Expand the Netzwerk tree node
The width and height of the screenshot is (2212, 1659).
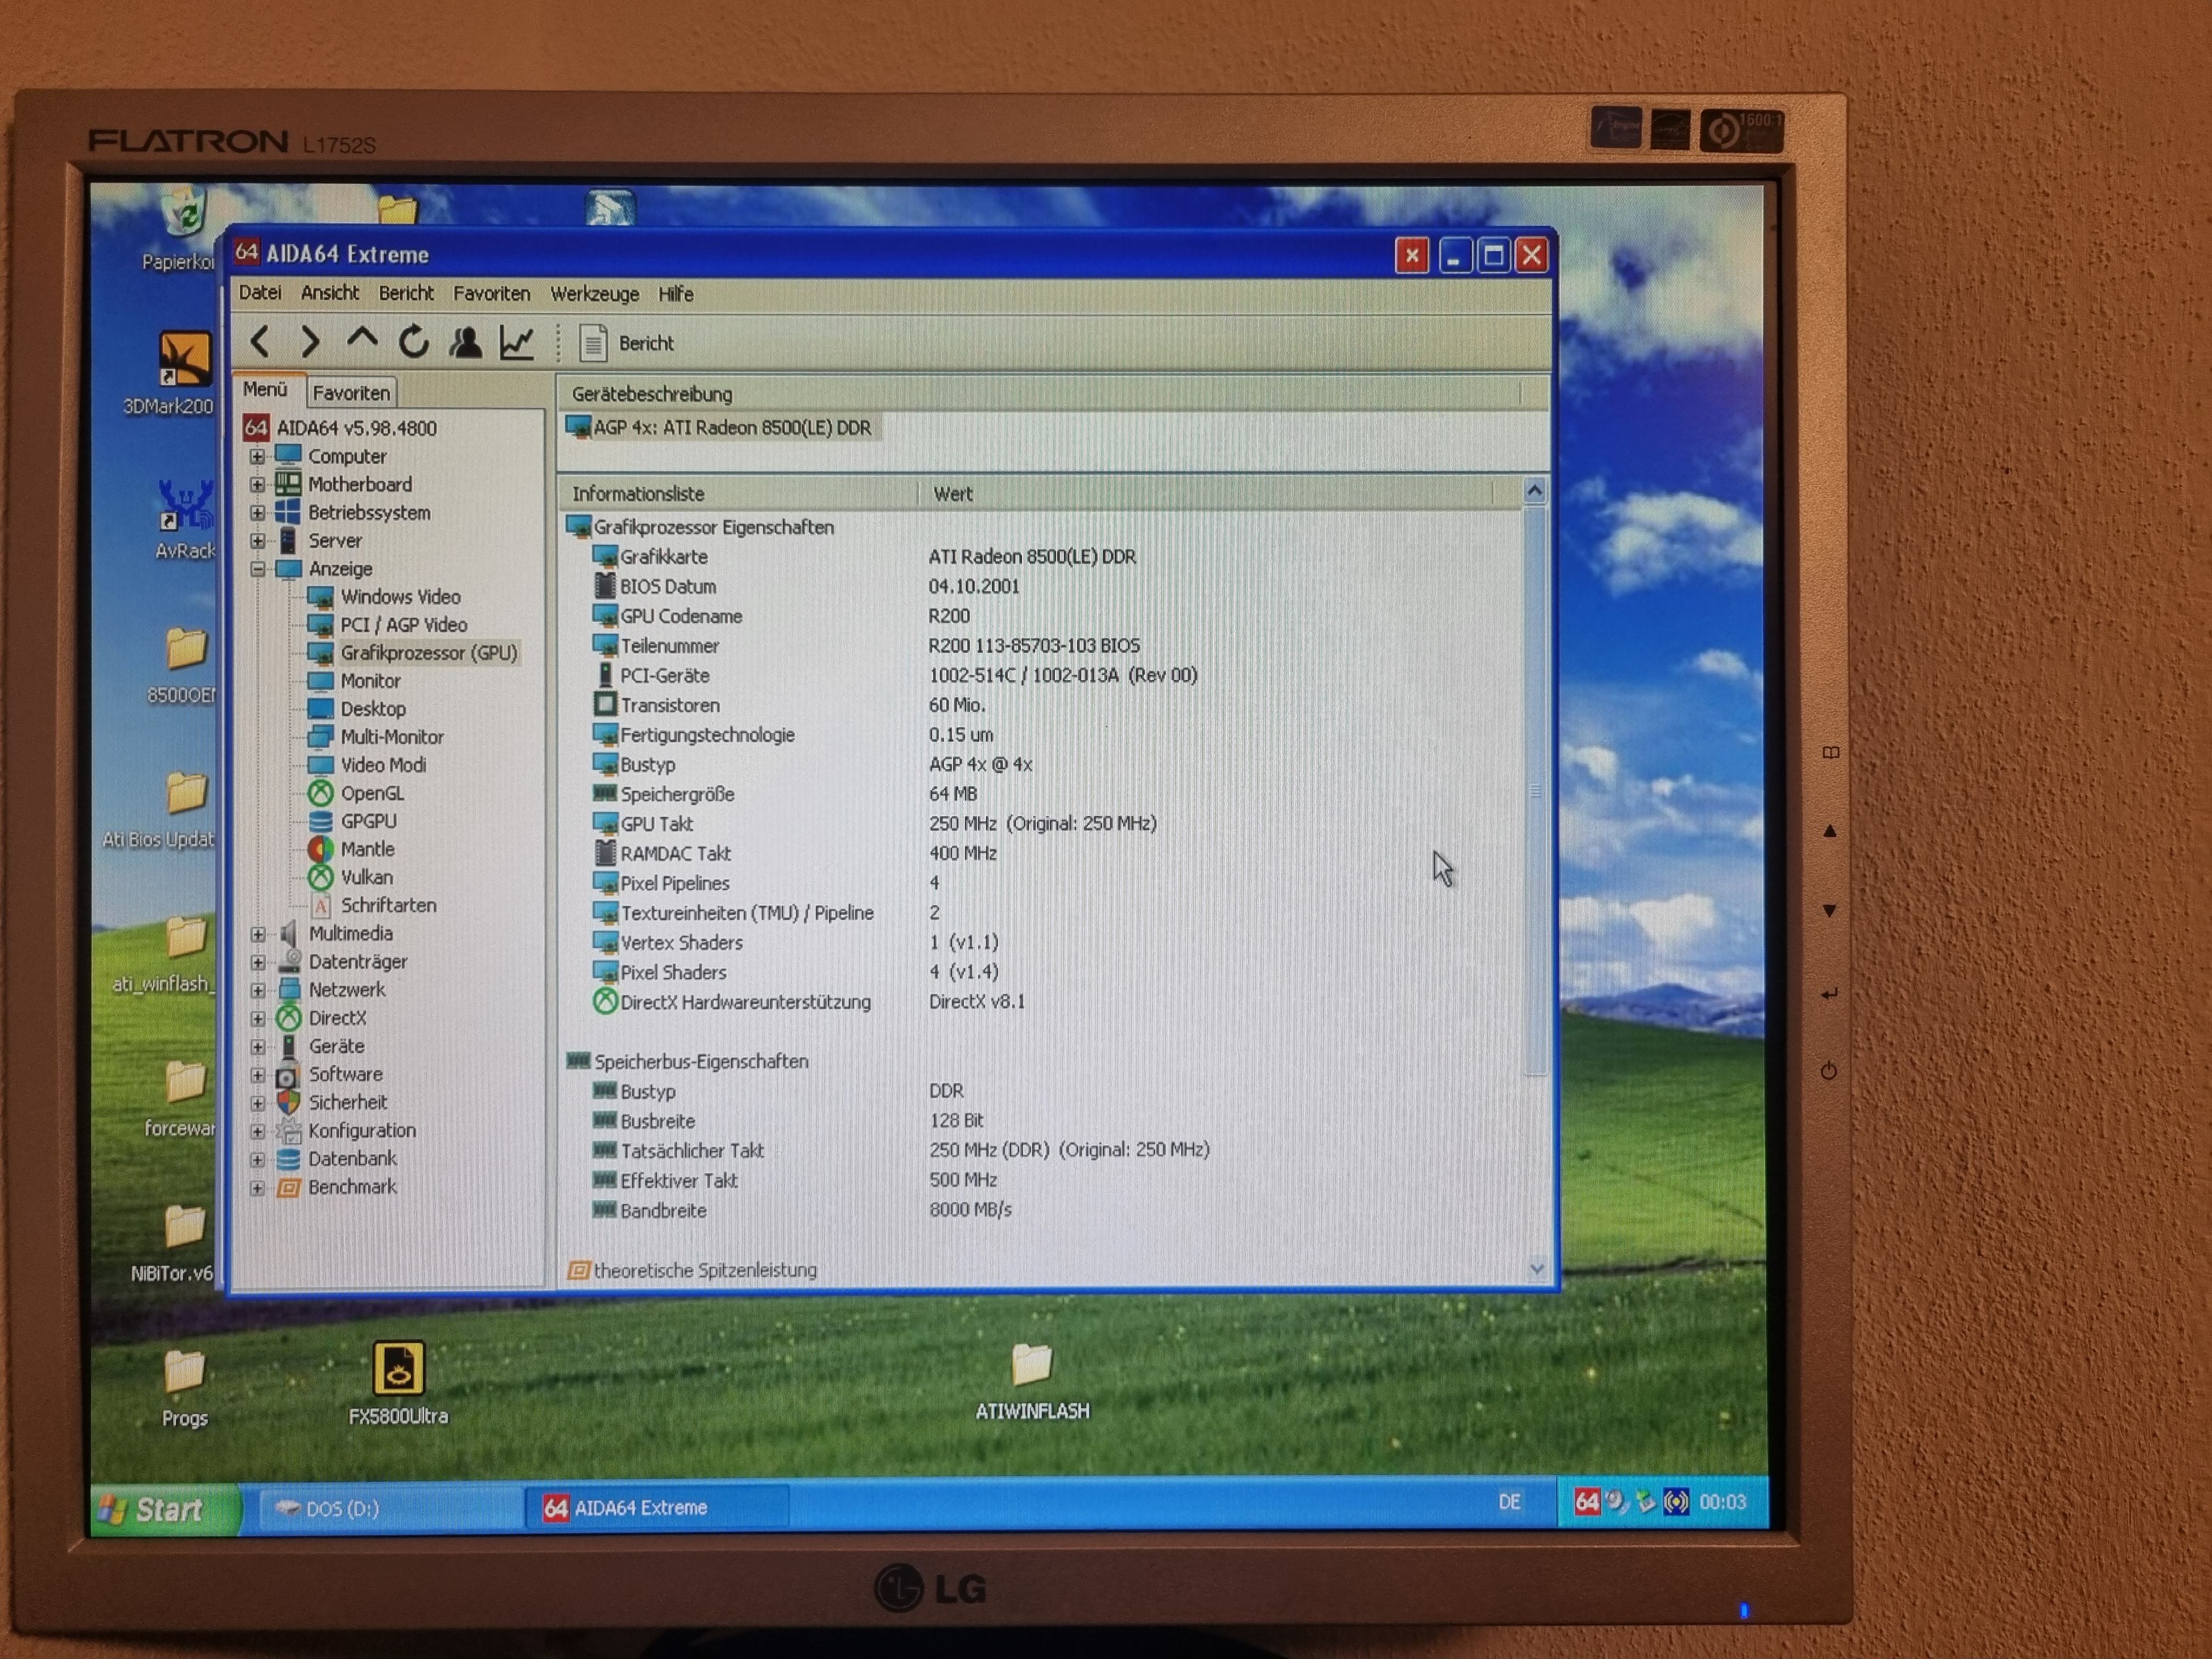[258, 990]
